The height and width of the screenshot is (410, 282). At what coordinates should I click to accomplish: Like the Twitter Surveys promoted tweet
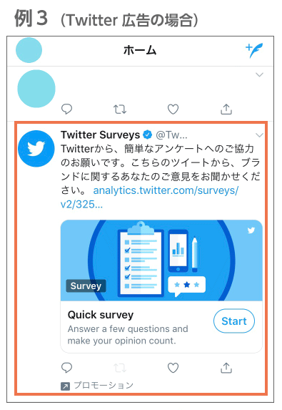click(173, 368)
